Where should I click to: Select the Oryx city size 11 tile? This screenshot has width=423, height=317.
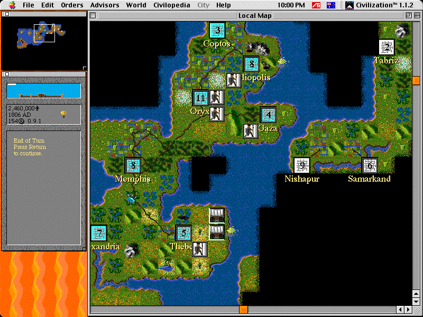tap(200, 98)
